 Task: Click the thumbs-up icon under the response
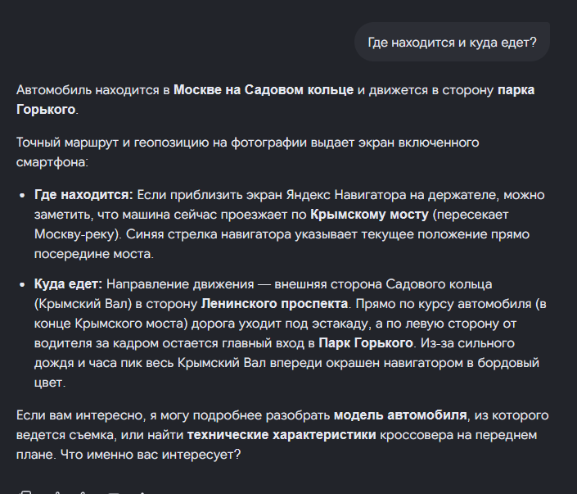(57, 492)
